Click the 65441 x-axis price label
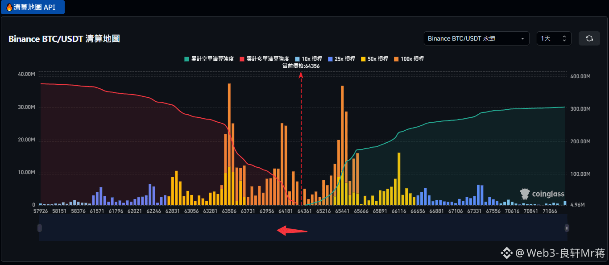609x265 pixels. (x=342, y=211)
